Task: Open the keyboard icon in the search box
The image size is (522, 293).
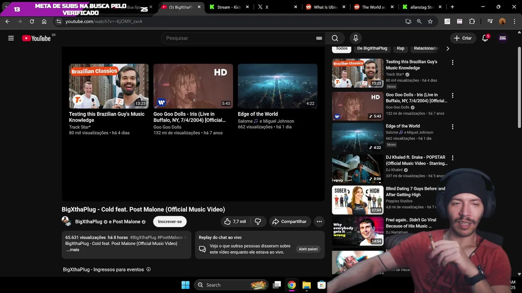Action: tap(319, 38)
